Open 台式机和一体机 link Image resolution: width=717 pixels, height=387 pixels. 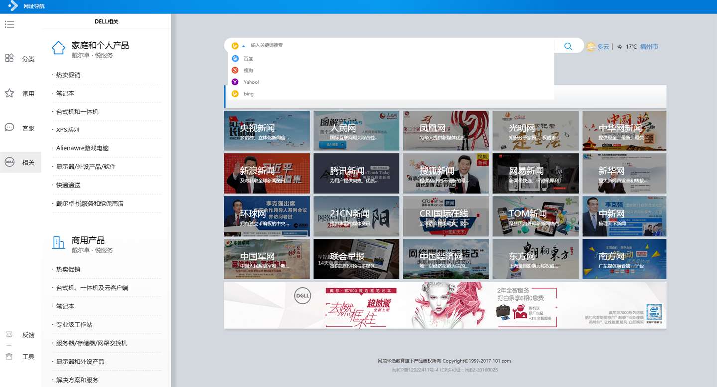click(77, 112)
